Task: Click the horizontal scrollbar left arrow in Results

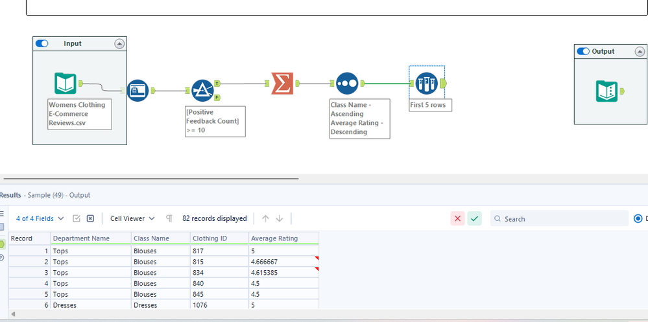Action: (x=13, y=314)
